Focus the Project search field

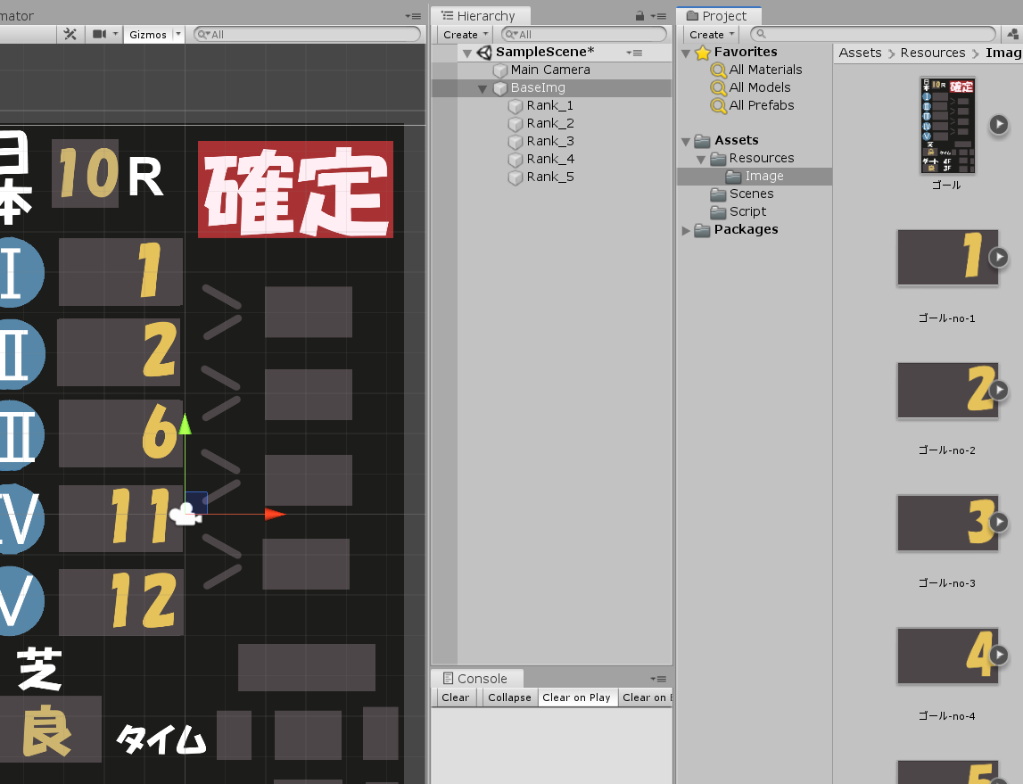coord(873,35)
